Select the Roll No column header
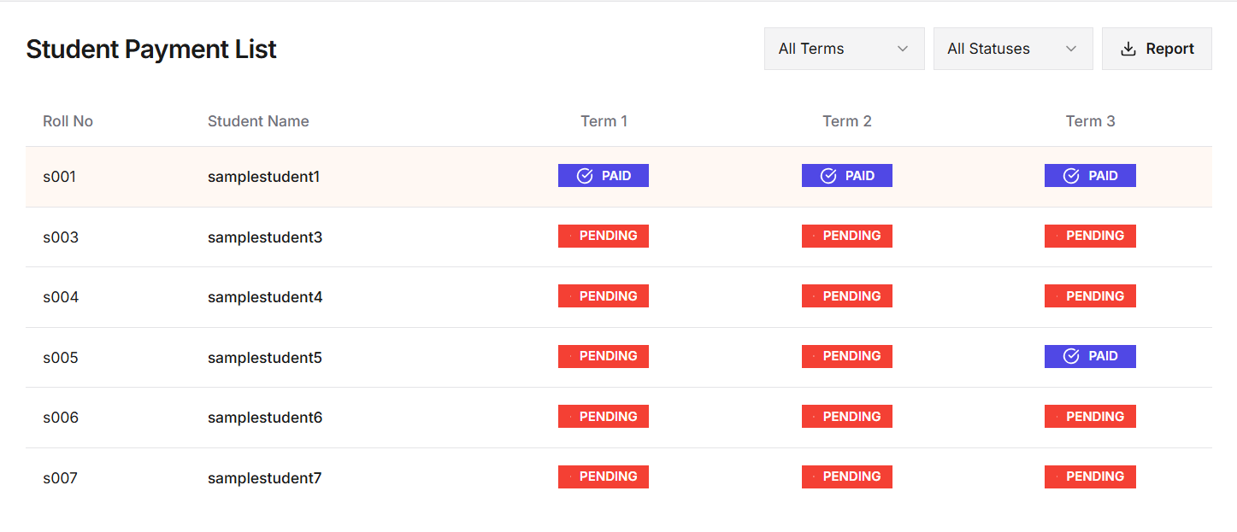 [x=68, y=120]
